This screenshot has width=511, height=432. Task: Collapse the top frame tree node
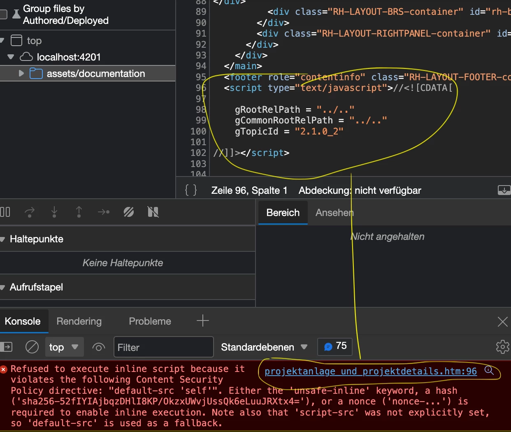tap(2, 40)
